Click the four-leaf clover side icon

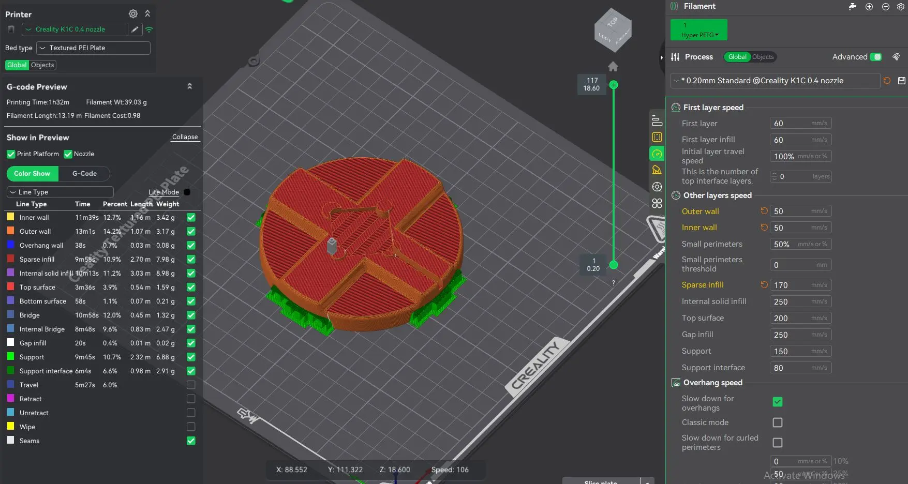(657, 203)
